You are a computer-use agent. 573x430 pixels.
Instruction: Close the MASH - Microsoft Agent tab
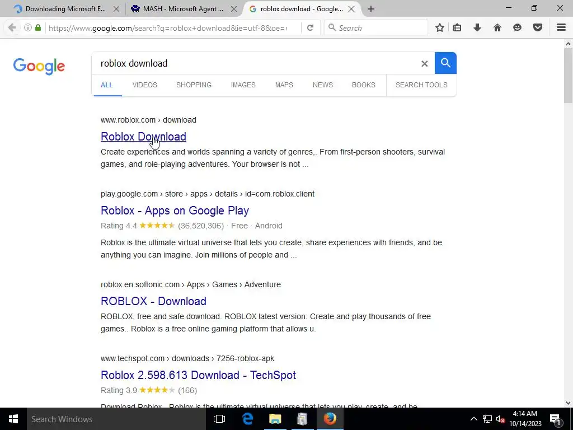point(234,9)
